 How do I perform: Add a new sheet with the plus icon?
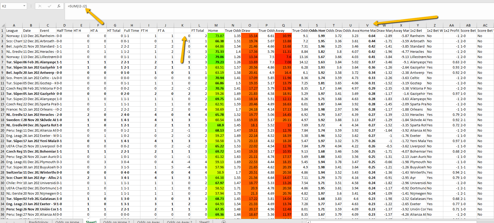coord(224,221)
